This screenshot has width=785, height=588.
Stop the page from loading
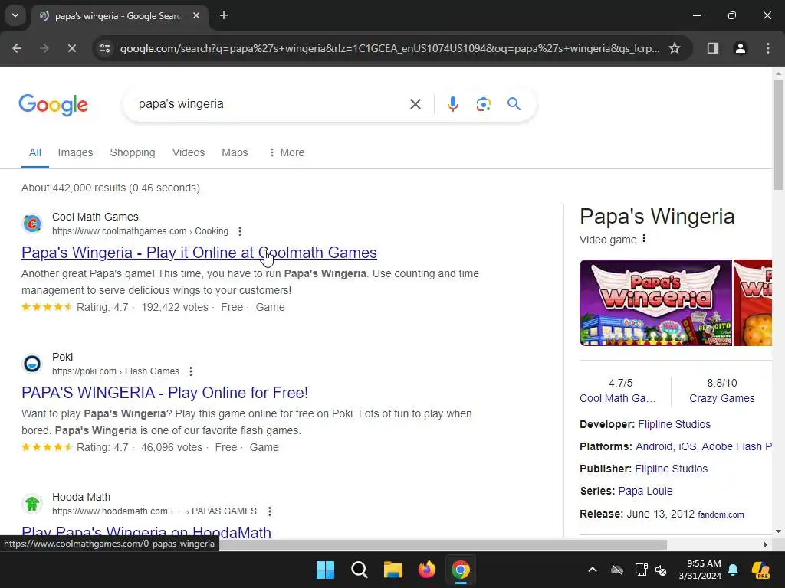click(71, 48)
